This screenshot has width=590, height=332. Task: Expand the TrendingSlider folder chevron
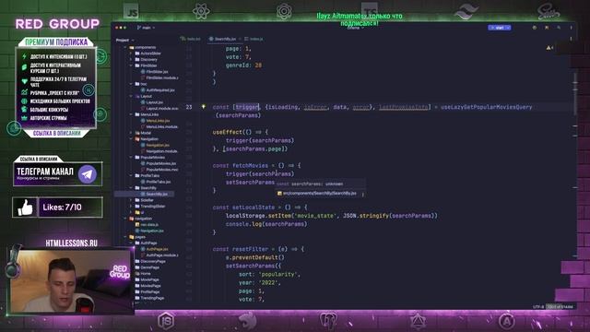pos(131,207)
